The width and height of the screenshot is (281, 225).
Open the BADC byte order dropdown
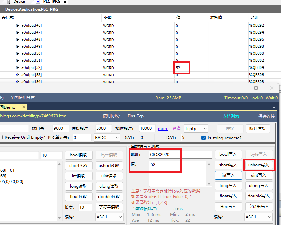107,138
